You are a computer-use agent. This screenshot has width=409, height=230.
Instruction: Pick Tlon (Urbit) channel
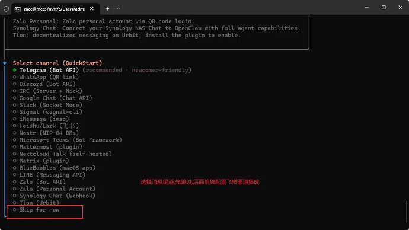(36, 203)
